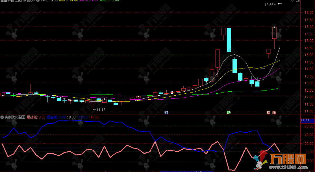Click the 财 marker icon
This screenshot has height=172, width=315.
click(x=166, y=113)
